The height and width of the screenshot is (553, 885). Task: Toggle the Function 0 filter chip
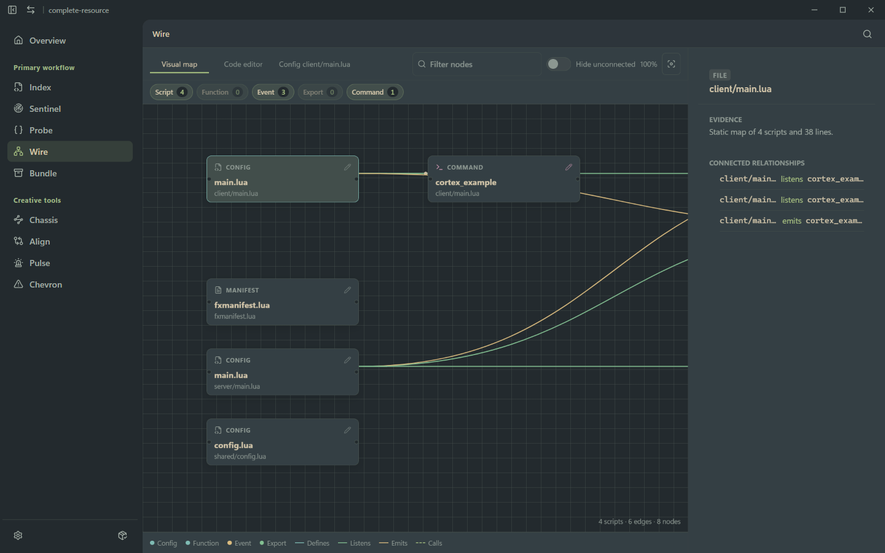click(x=222, y=92)
